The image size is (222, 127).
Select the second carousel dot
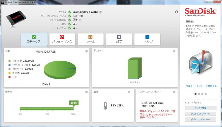click(x=199, y=94)
